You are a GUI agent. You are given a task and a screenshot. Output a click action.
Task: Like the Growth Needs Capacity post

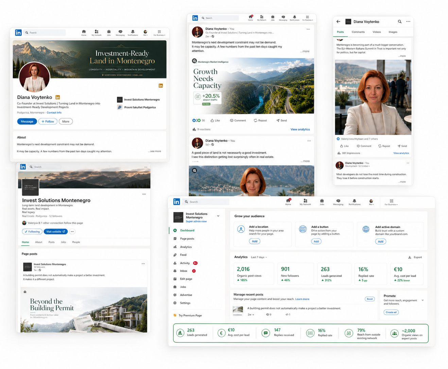coord(215,121)
